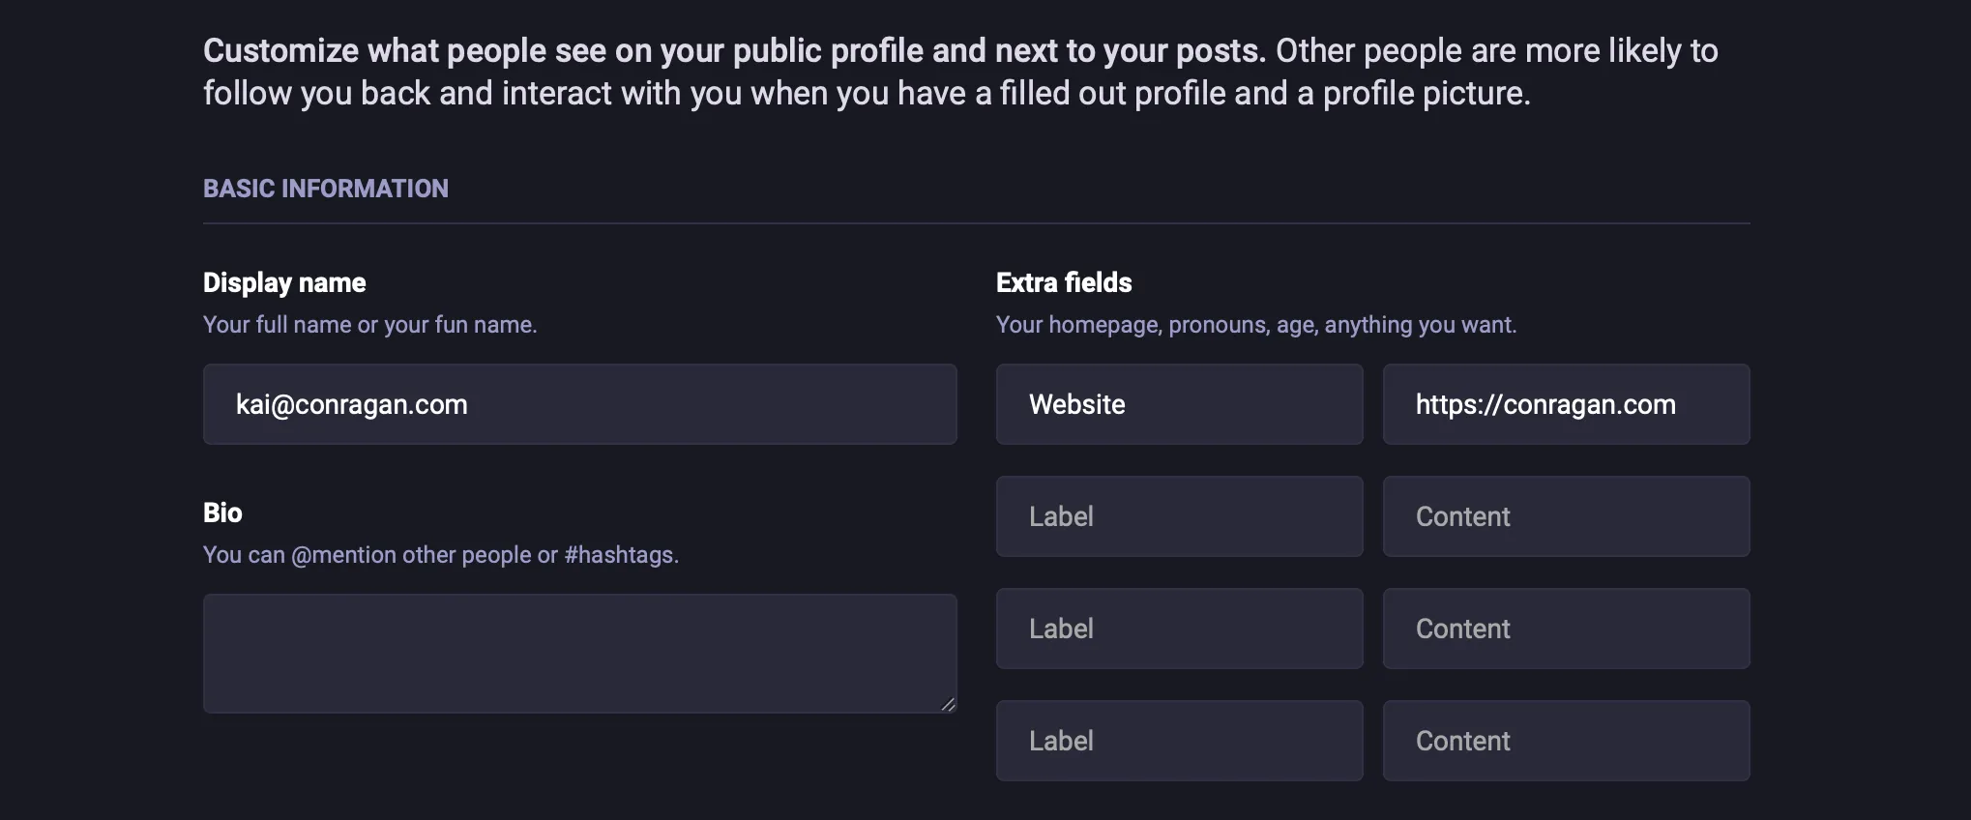1971x820 pixels.
Task: Click the third extra field Content input
Action: (1566, 629)
